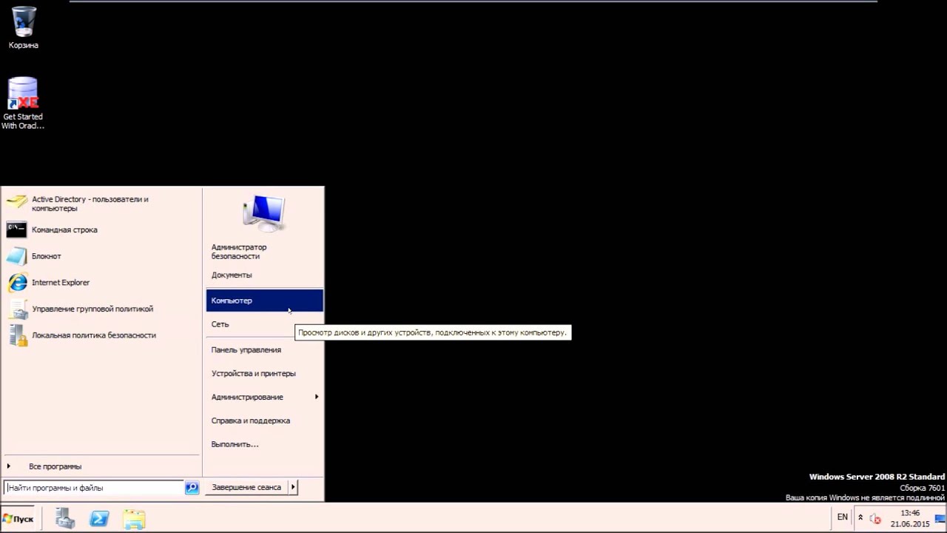This screenshot has width=947, height=533.
Task: Click Локальная политика безопасности label
Action: click(x=94, y=335)
